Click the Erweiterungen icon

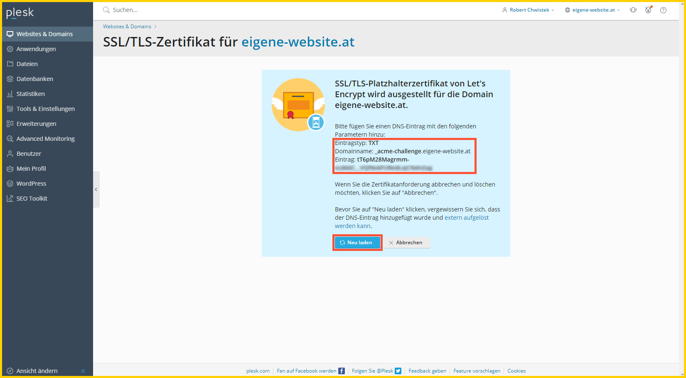[x=10, y=124]
